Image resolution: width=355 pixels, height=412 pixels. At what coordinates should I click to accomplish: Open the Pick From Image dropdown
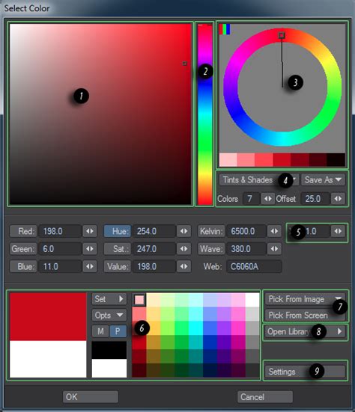(x=305, y=299)
